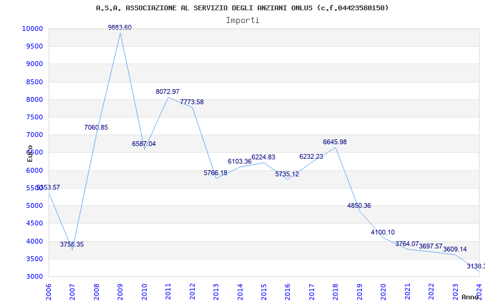
Task: Select the 2019 x-axis year label
Action: pyautogui.click(x=360, y=291)
